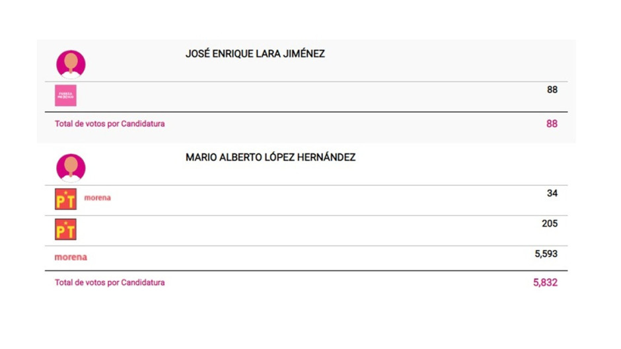The width and height of the screenshot is (621, 349).
Task: Click the standalone morena logo with 5,593 votes
Action: (x=71, y=257)
